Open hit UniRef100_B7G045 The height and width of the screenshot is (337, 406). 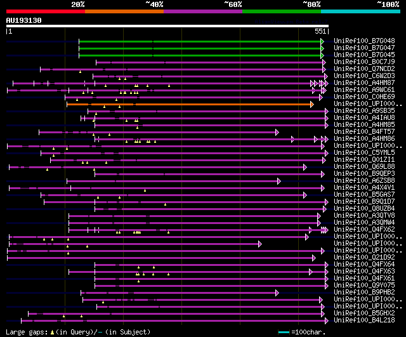(364, 55)
